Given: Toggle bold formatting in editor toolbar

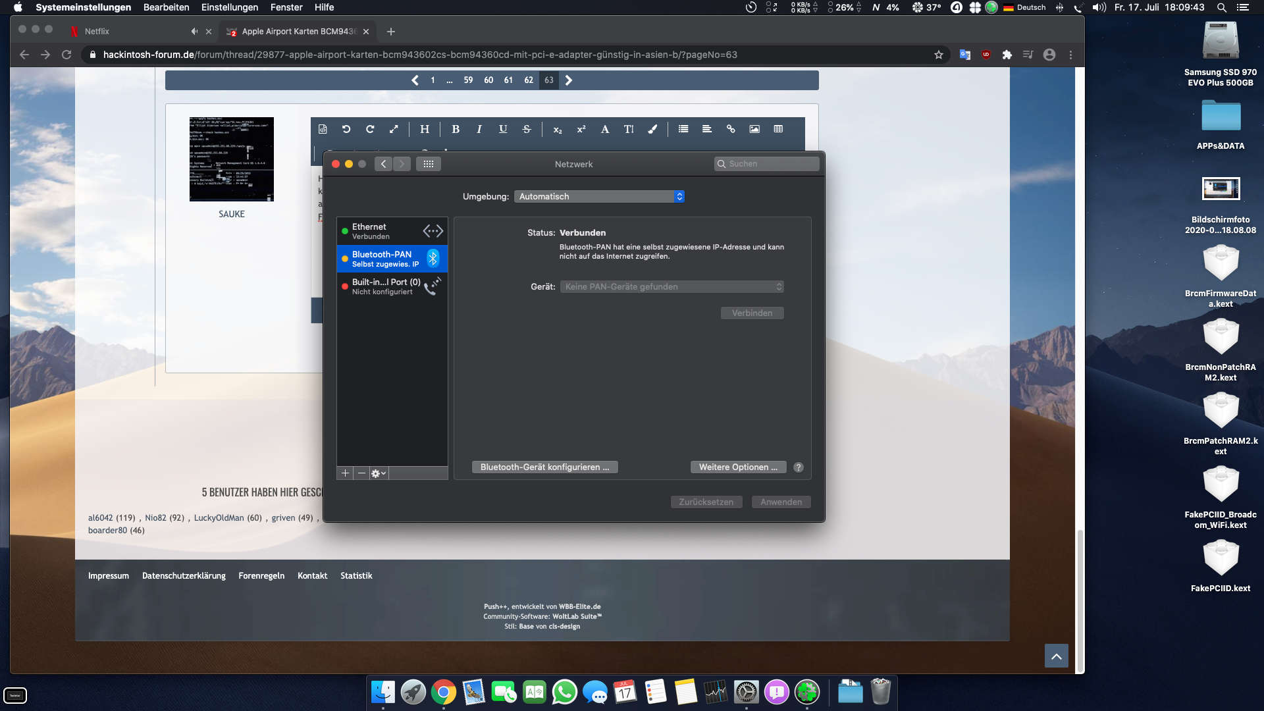Looking at the screenshot, I should 456,129.
